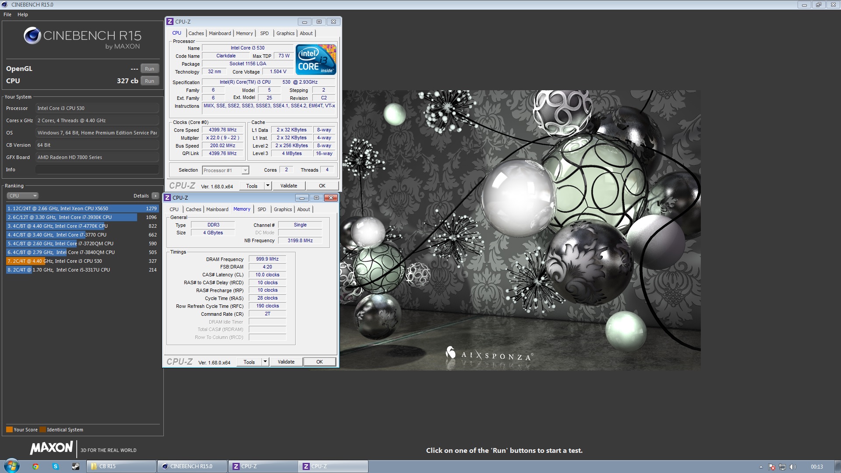Click the Windows Start orb
841x473 pixels.
(11, 466)
